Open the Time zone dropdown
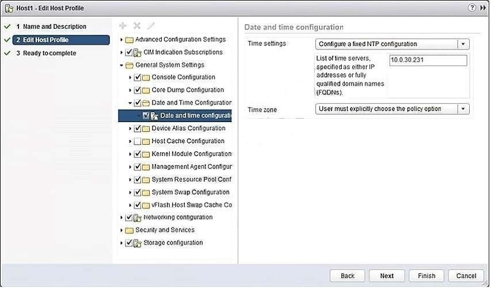This screenshot has width=491, height=288. pos(463,109)
